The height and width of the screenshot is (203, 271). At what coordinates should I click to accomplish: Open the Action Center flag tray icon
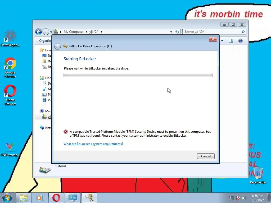tap(238, 198)
